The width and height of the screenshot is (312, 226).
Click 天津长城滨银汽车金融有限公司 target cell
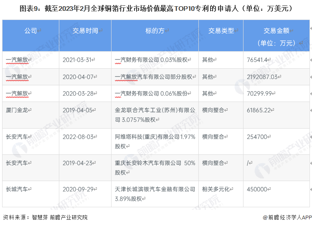coord(155,194)
